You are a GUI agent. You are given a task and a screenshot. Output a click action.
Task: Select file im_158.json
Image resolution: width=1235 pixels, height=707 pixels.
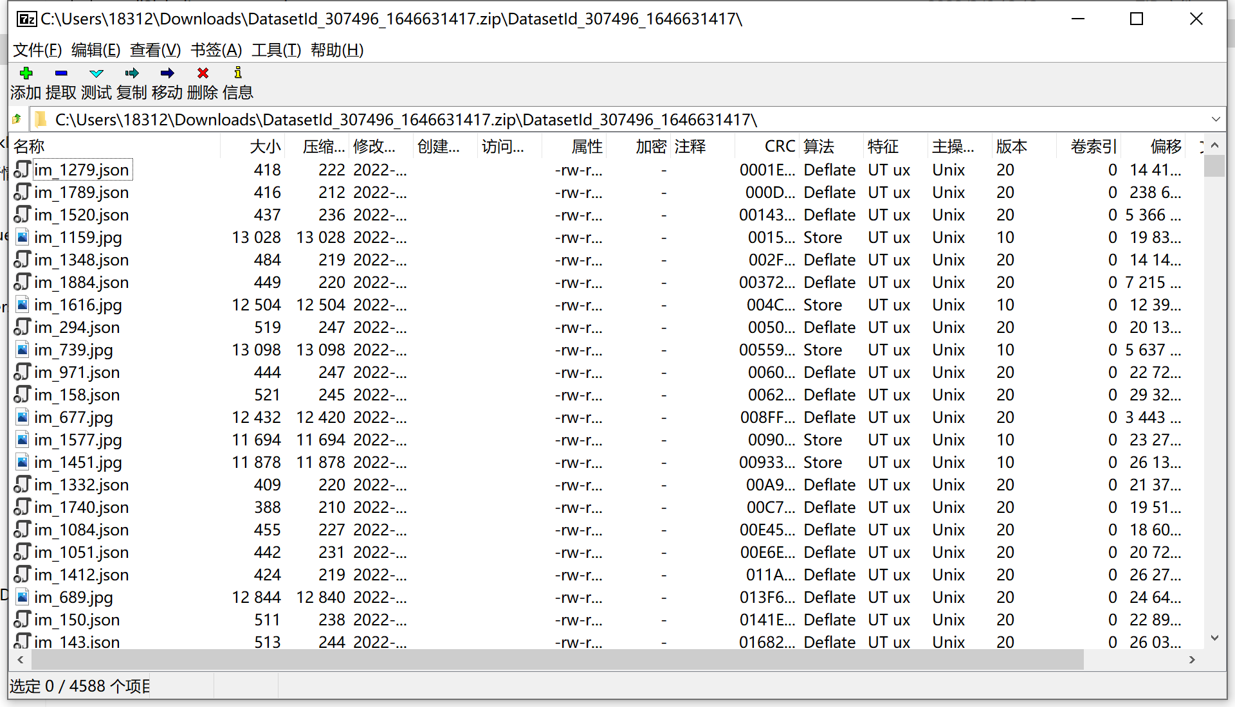pos(77,395)
